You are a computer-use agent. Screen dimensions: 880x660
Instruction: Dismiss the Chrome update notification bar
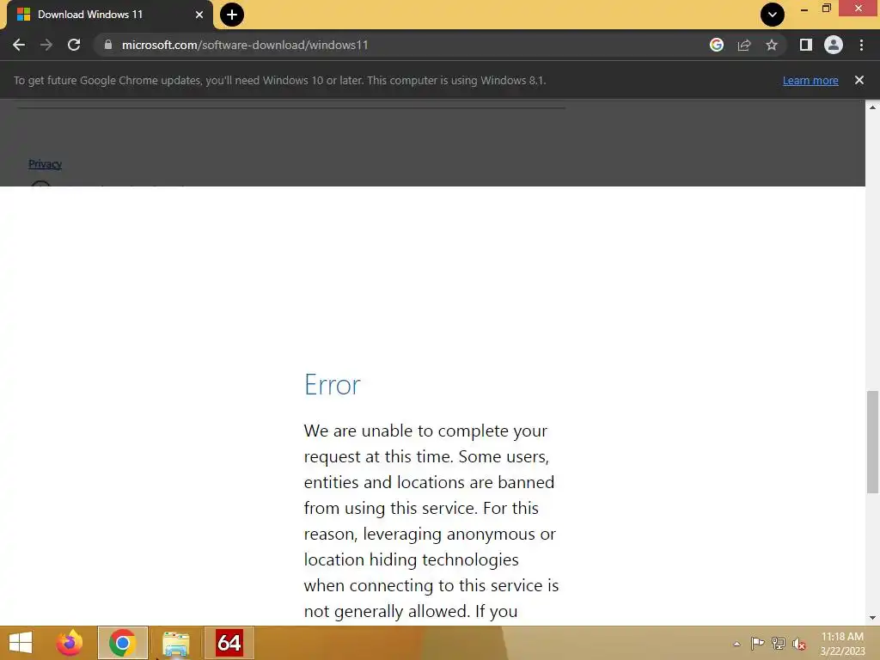[859, 80]
